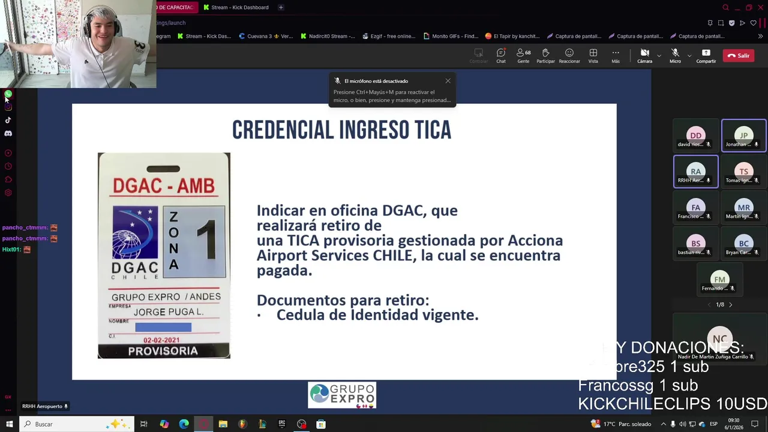The width and height of the screenshot is (768, 432).
Task: Open the Windows Start menu
Action: pyautogui.click(x=9, y=424)
